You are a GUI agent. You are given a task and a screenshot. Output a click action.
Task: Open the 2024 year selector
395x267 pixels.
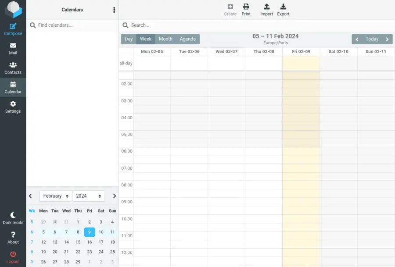coord(88,196)
